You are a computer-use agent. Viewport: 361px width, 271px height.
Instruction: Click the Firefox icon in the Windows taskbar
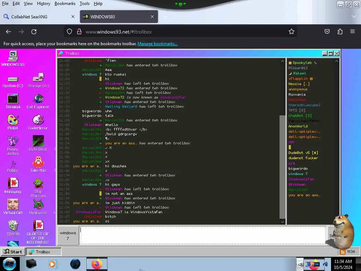click(97, 264)
